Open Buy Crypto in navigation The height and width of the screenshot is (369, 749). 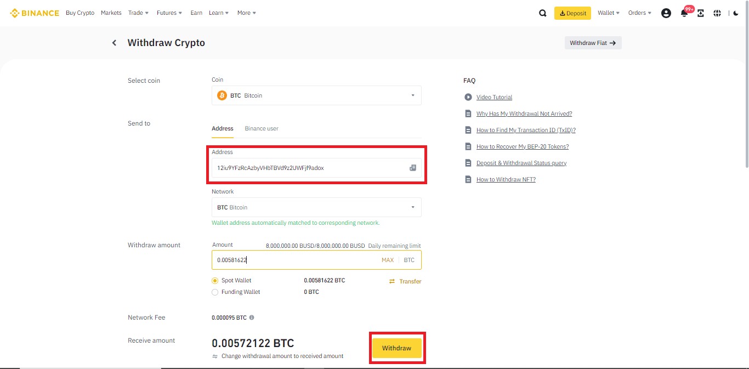click(80, 13)
